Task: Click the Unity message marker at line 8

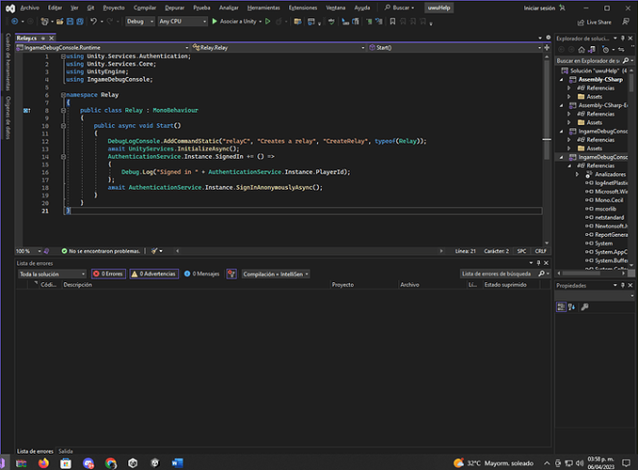Action: point(27,110)
